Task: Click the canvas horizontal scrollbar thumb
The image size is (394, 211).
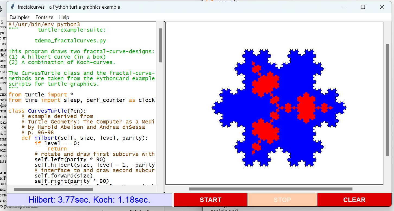Action: (x=271, y=189)
